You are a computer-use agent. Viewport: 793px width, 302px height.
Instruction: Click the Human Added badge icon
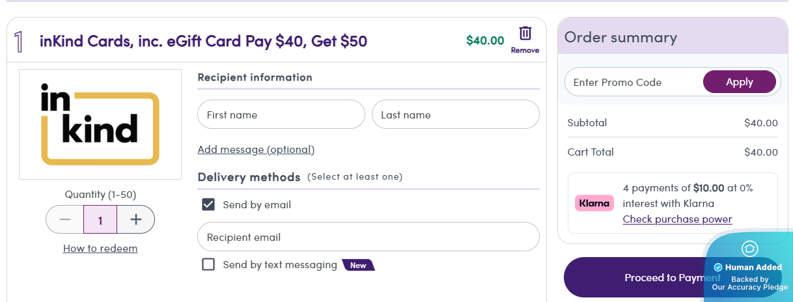[749, 249]
